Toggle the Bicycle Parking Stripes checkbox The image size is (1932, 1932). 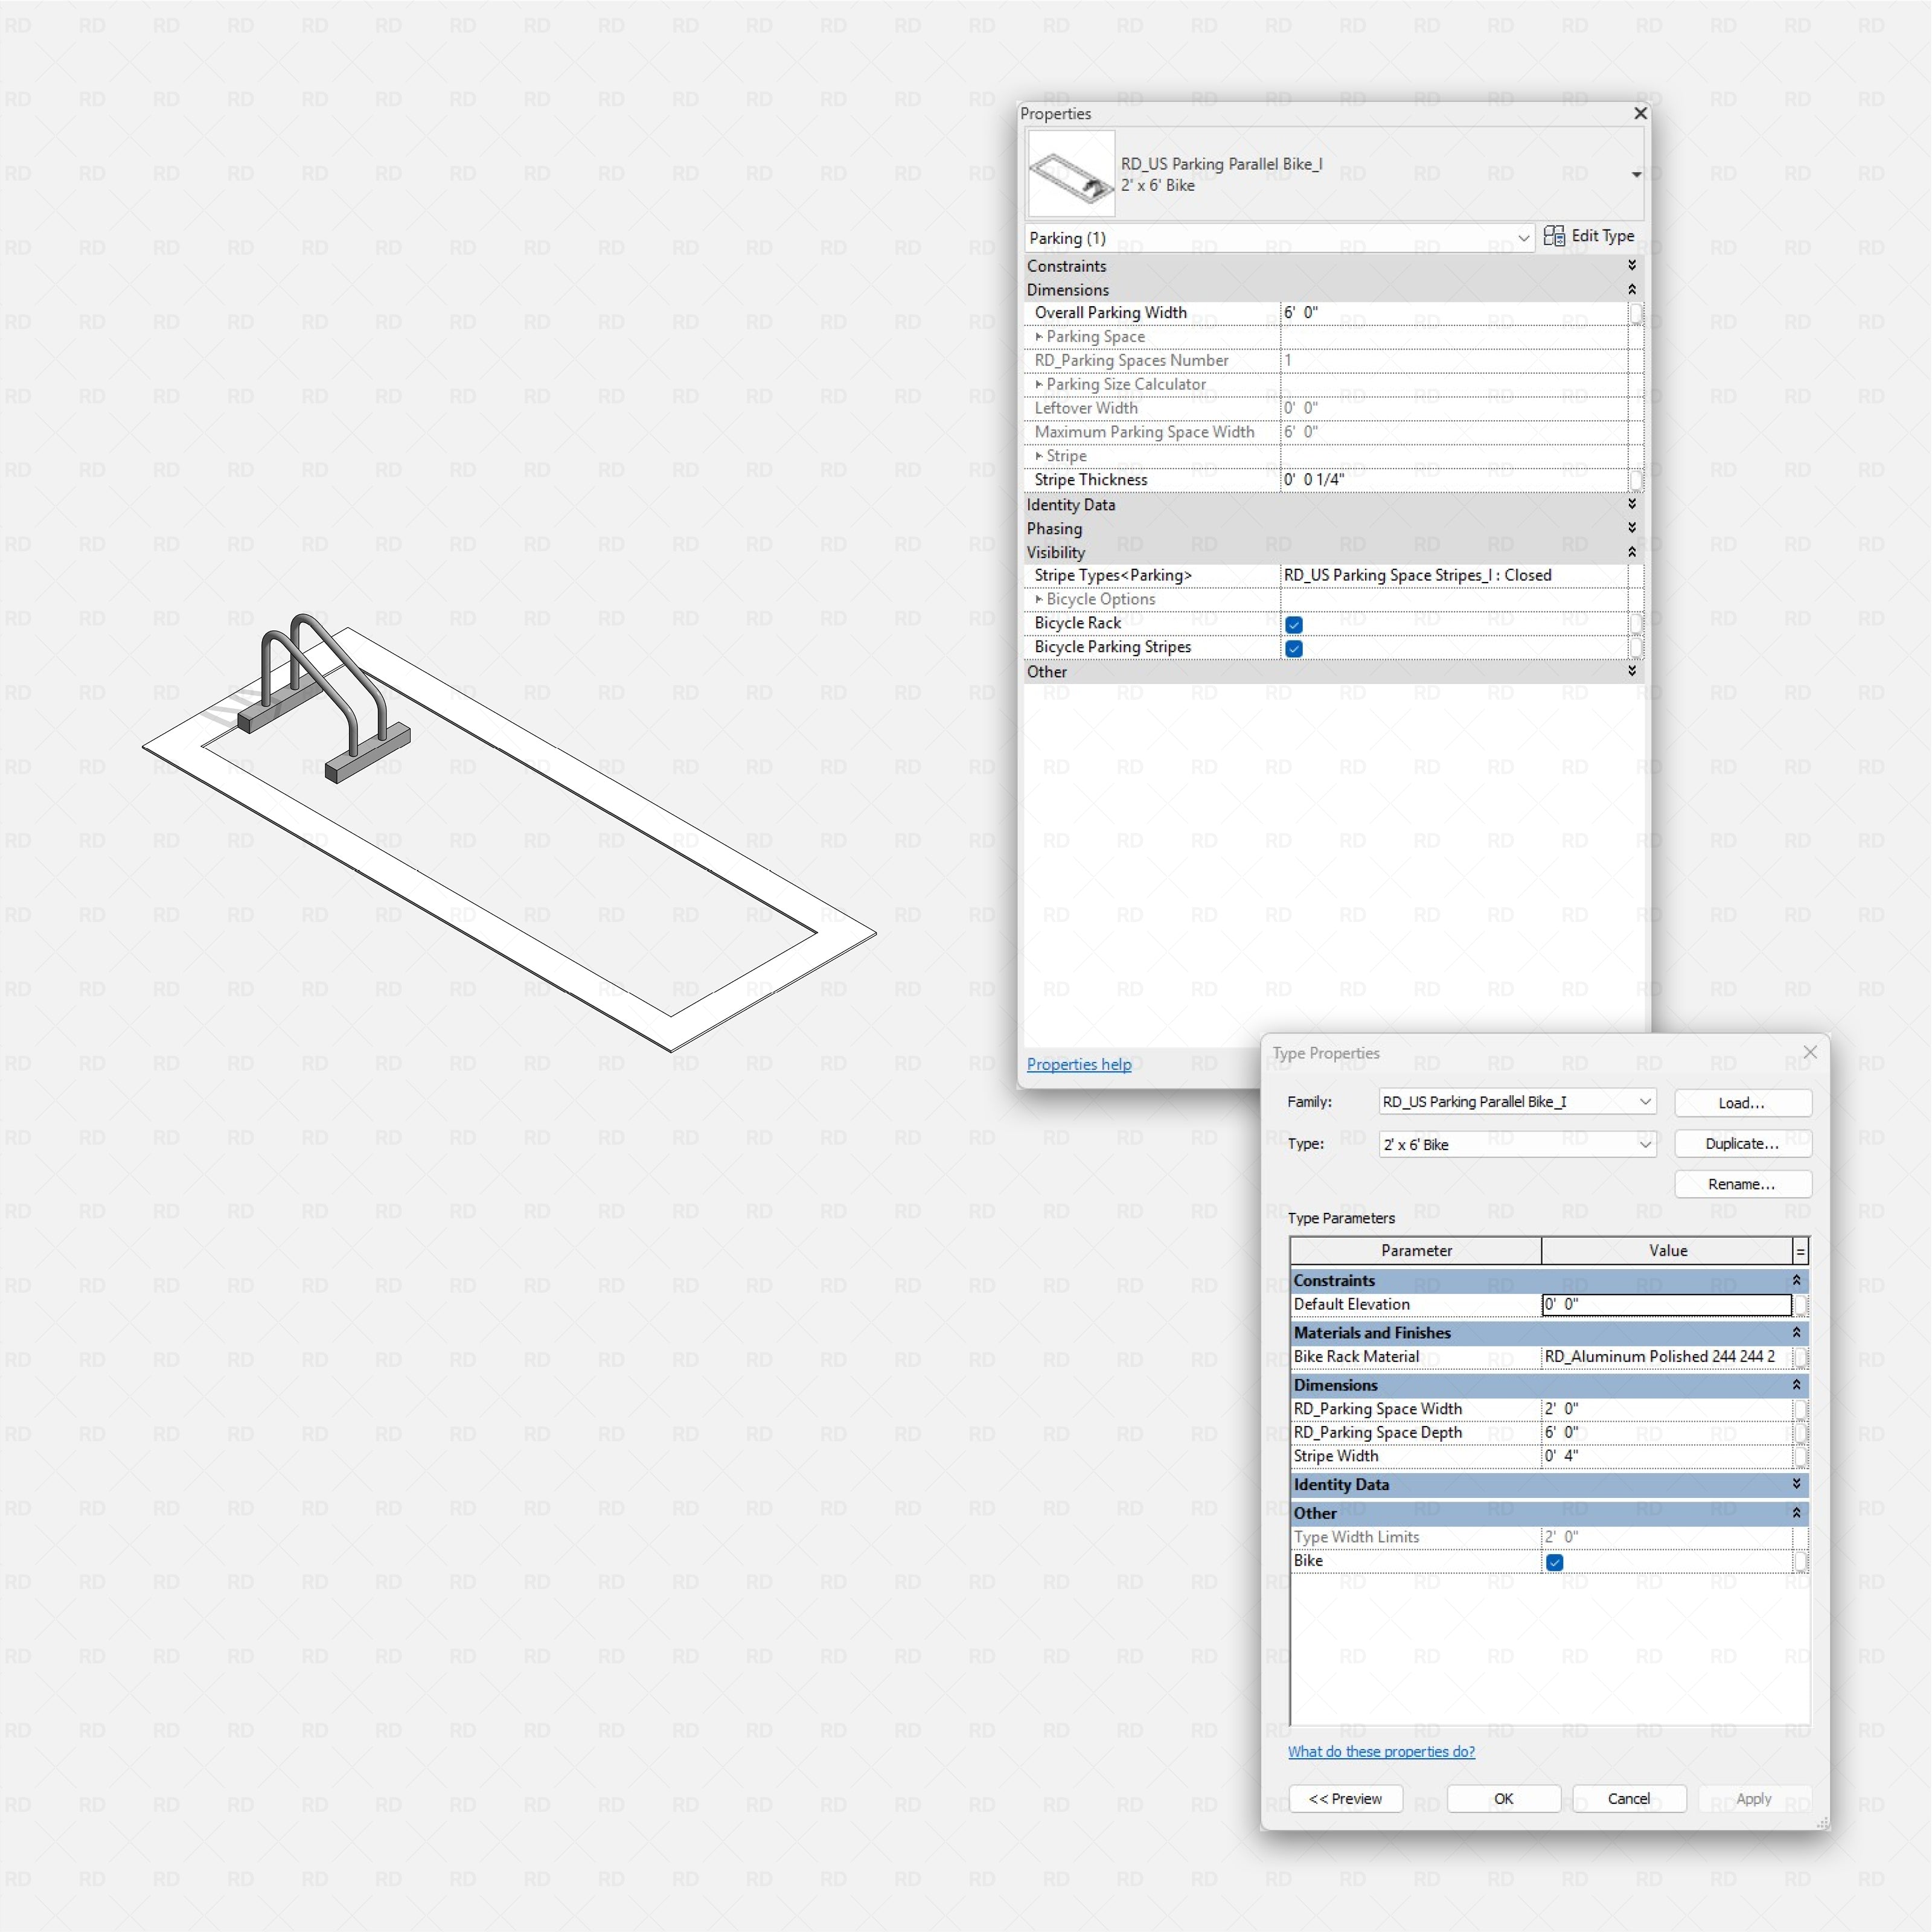(x=1294, y=648)
